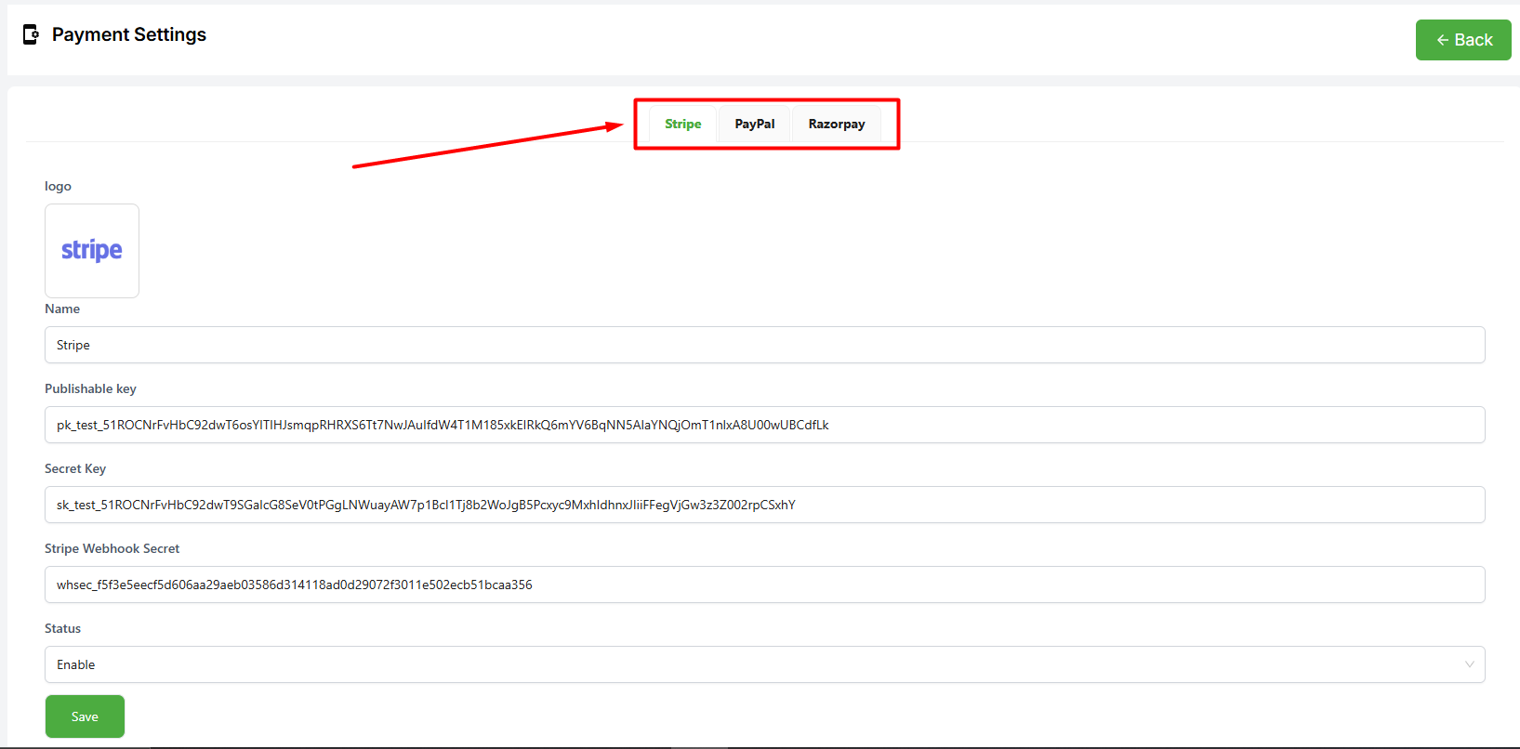Focus the Name input field
1520x749 pixels.
tap(765, 345)
